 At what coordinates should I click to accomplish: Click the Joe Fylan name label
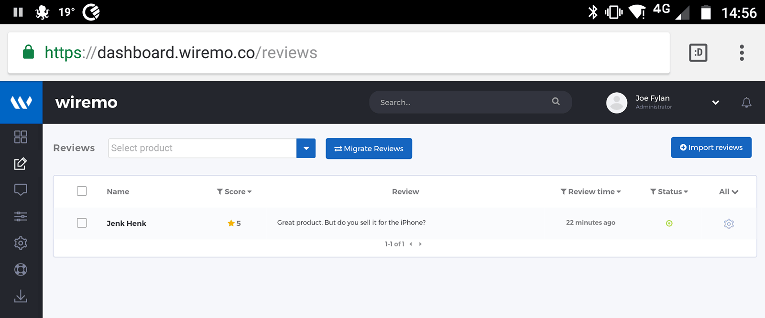652,98
